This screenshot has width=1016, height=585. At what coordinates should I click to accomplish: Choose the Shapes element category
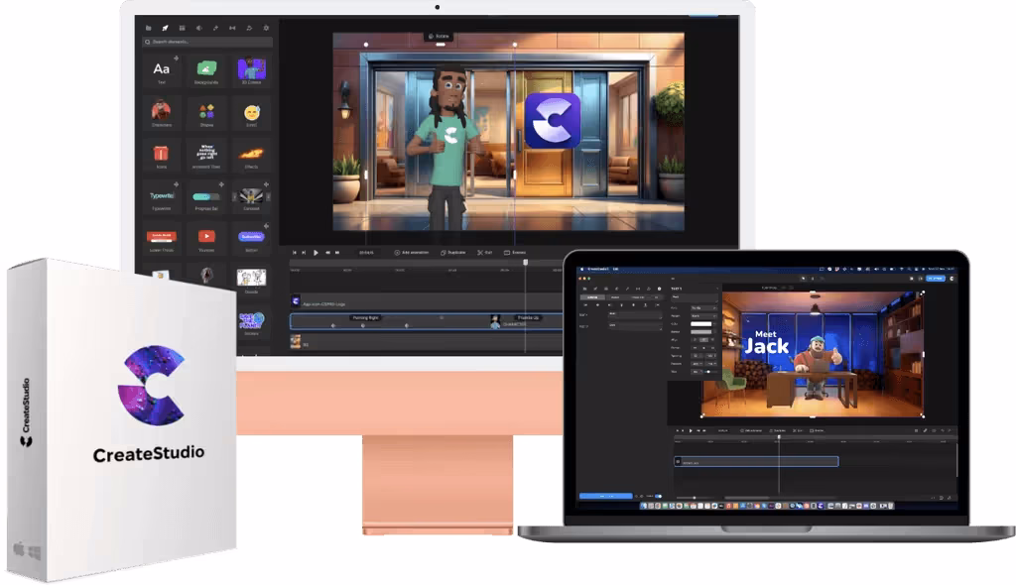pos(206,113)
